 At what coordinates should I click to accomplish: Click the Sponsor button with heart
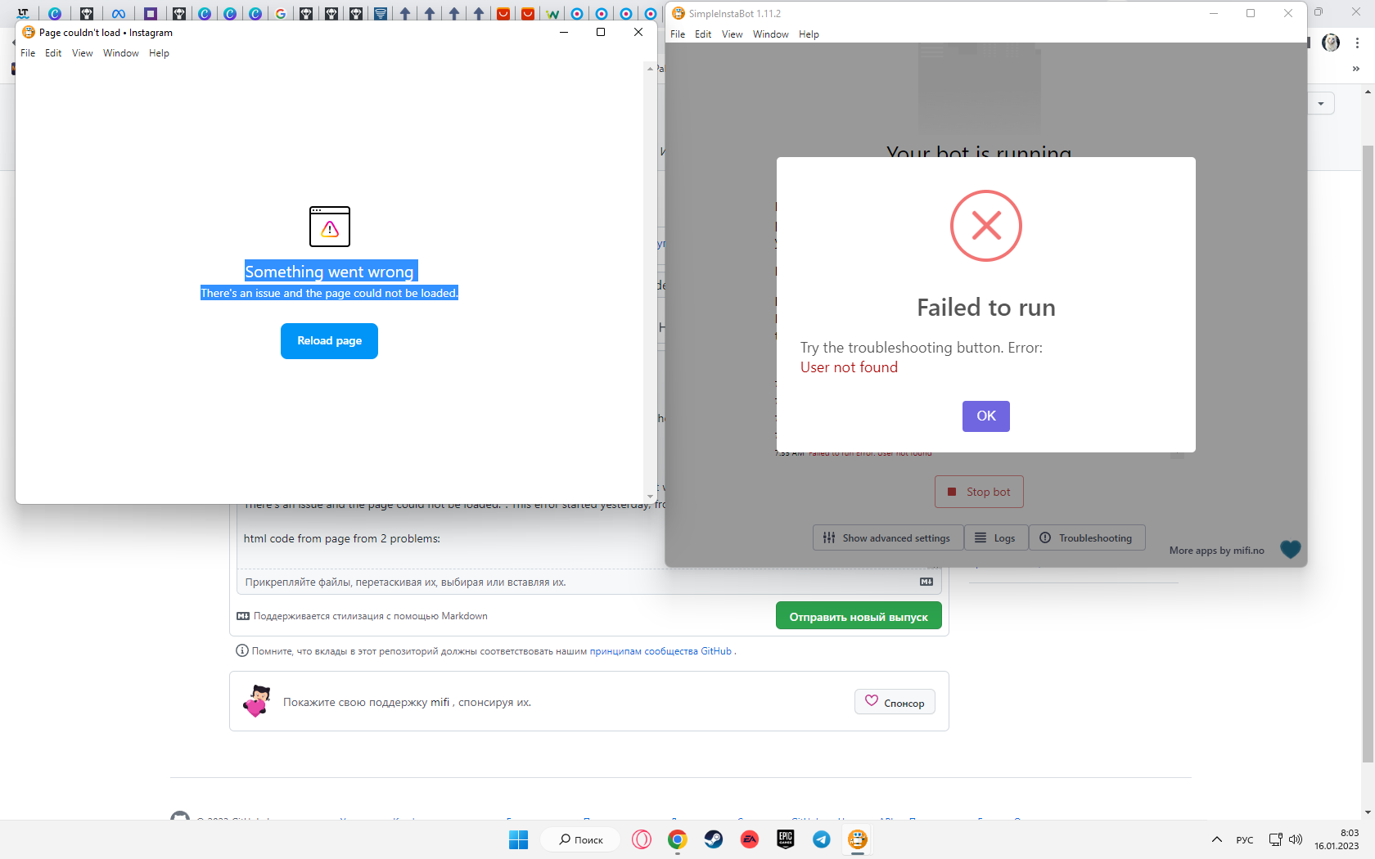point(895,702)
